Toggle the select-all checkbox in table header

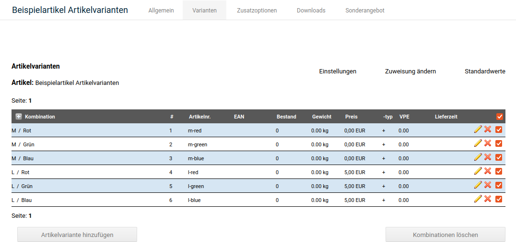coord(499,117)
